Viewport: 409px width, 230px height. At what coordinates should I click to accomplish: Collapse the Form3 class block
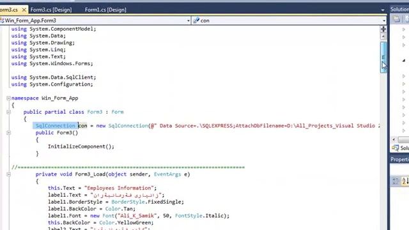[8, 112]
